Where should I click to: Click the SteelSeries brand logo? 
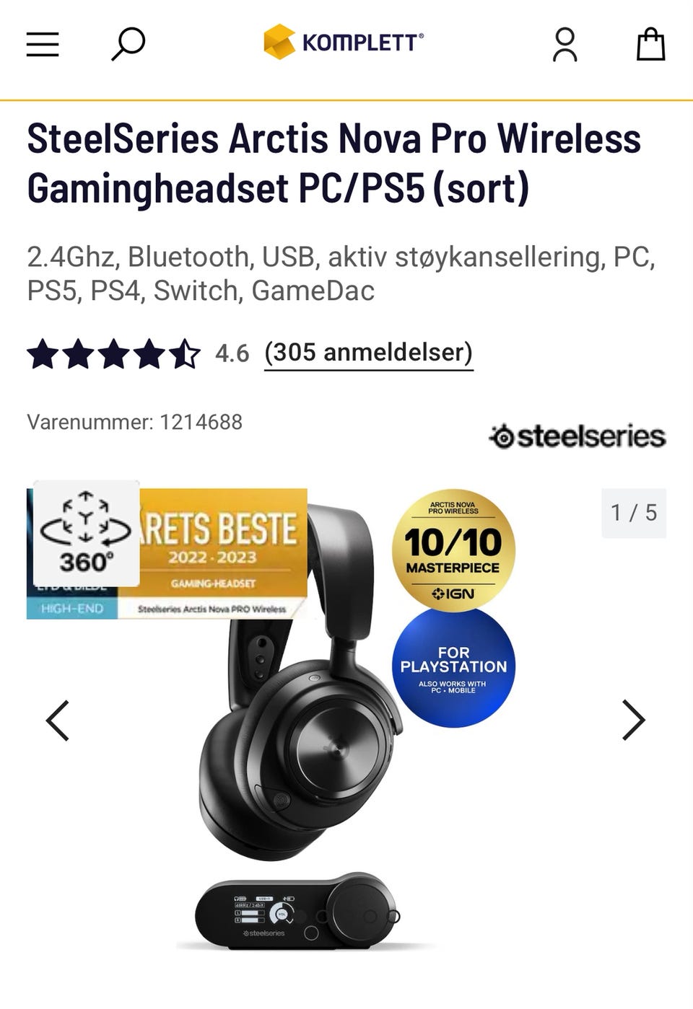577,436
